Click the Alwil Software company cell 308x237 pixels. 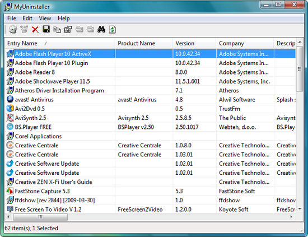point(237,100)
